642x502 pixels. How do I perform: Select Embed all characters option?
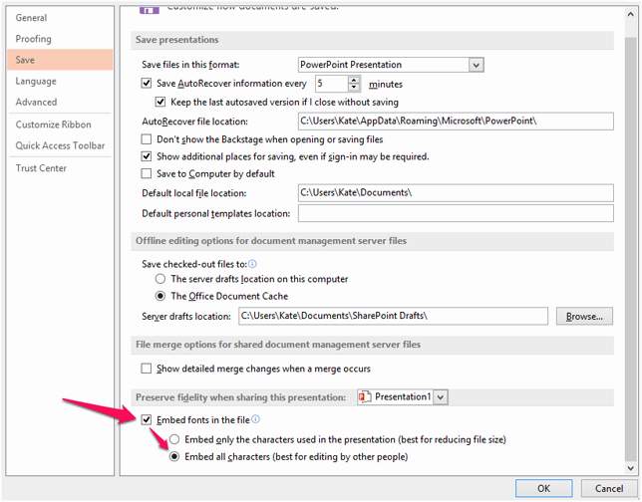pos(174,456)
